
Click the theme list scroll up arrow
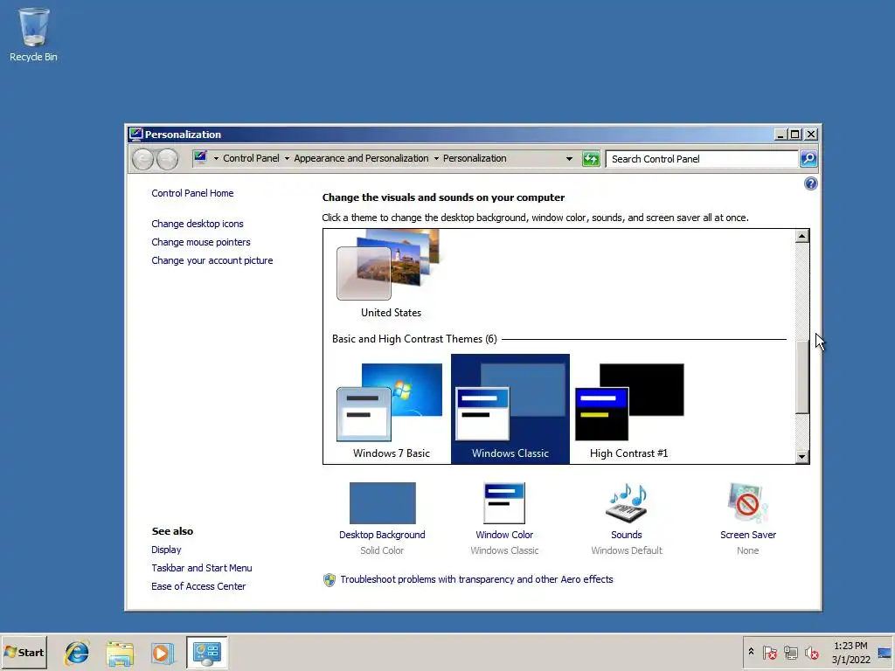pos(802,236)
